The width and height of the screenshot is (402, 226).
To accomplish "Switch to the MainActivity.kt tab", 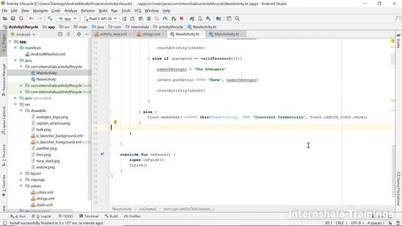I will click(x=226, y=34).
